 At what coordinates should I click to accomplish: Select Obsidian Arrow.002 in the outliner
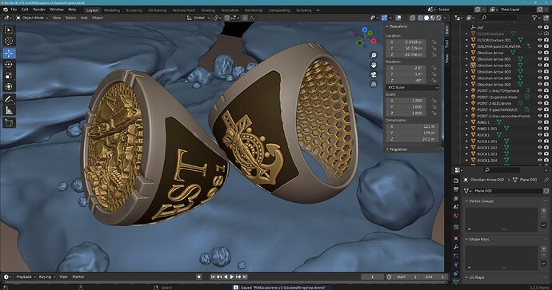point(494,66)
